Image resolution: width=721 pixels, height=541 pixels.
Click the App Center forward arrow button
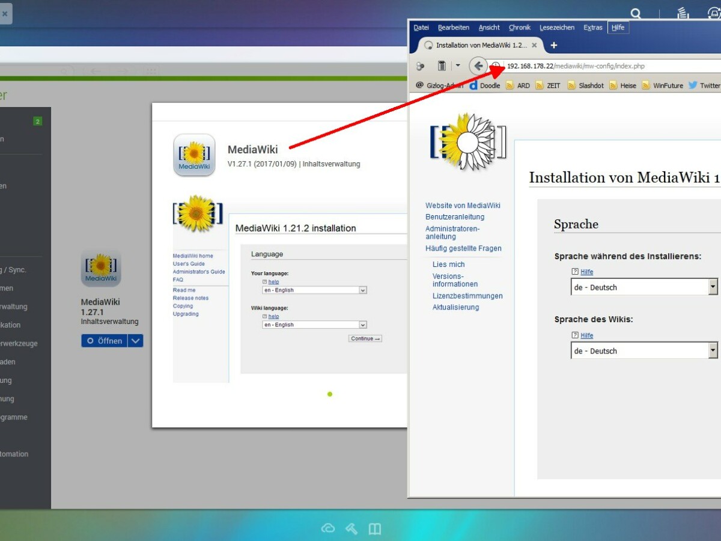123,71
